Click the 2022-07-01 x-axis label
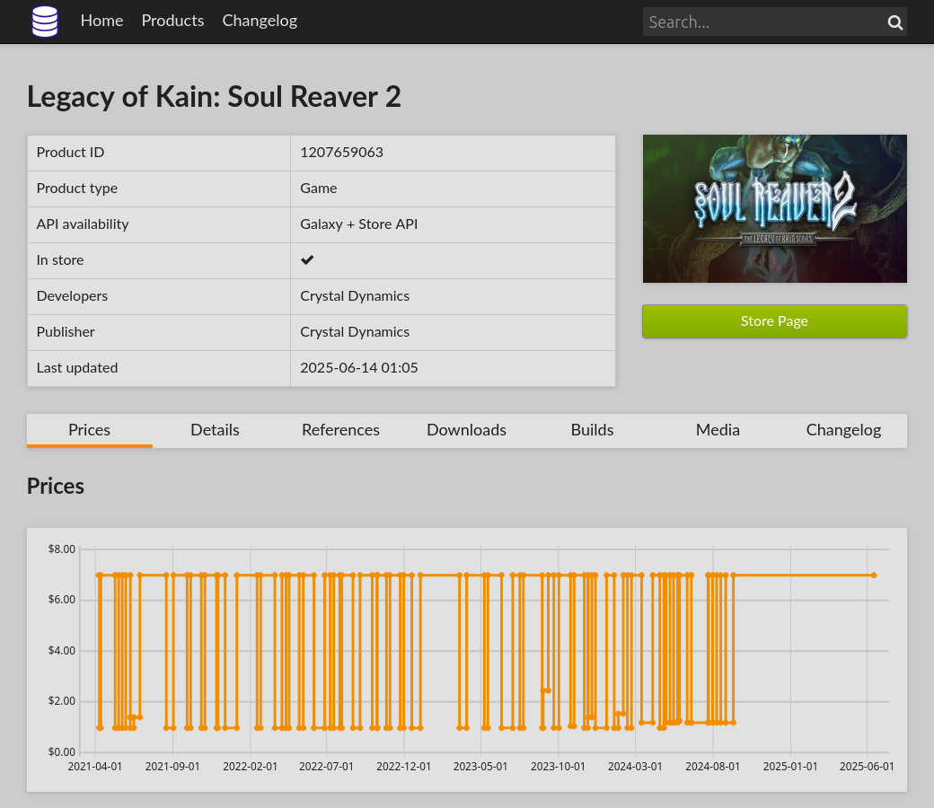The height and width of the screenshot is (808, 934). click(326, 767)
